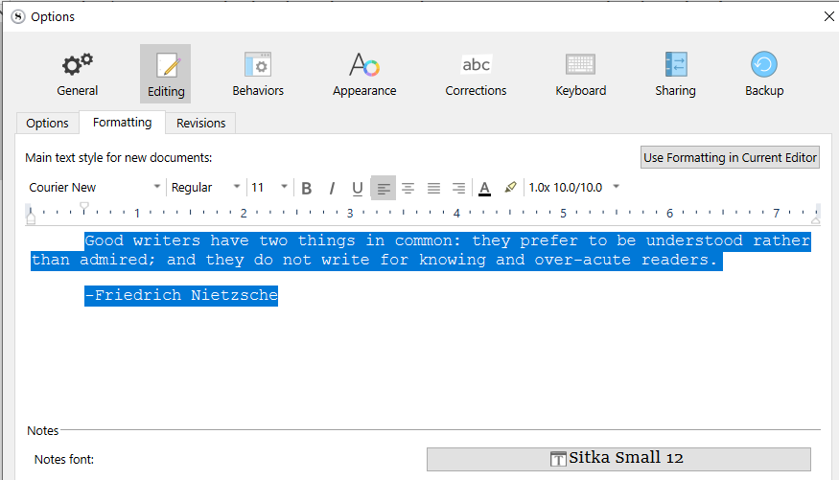Expand the Regular font style dropdown
Screen dimensions: 839x480
(x=205, y=188)
